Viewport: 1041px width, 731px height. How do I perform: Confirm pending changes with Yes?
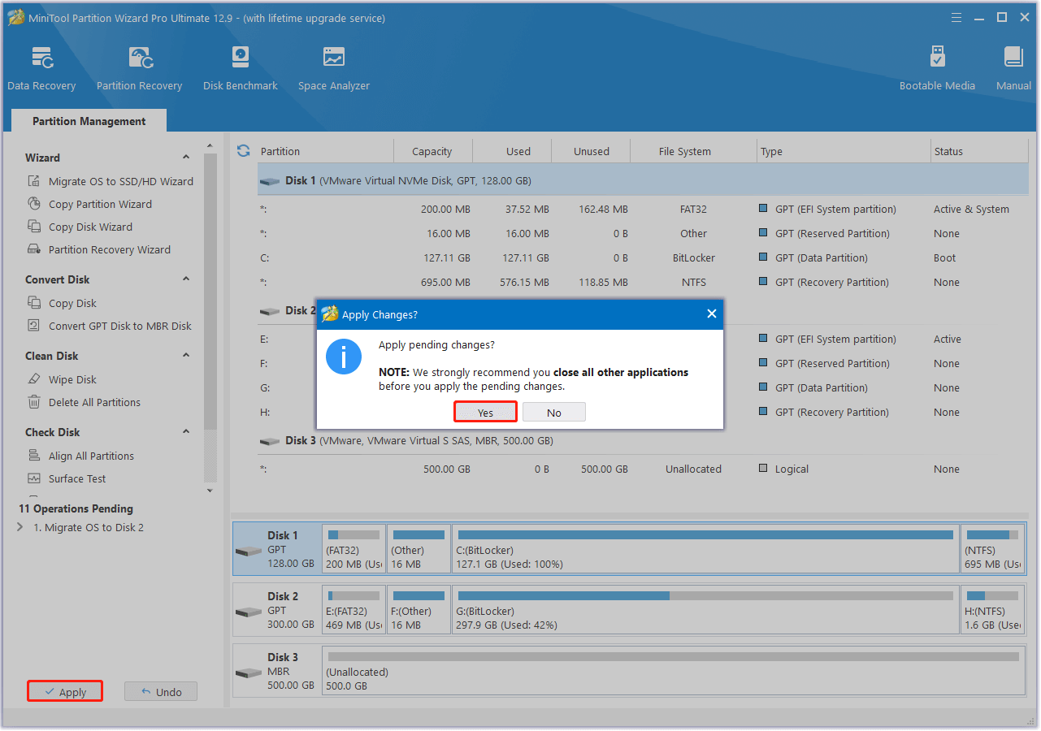point(485,413)
